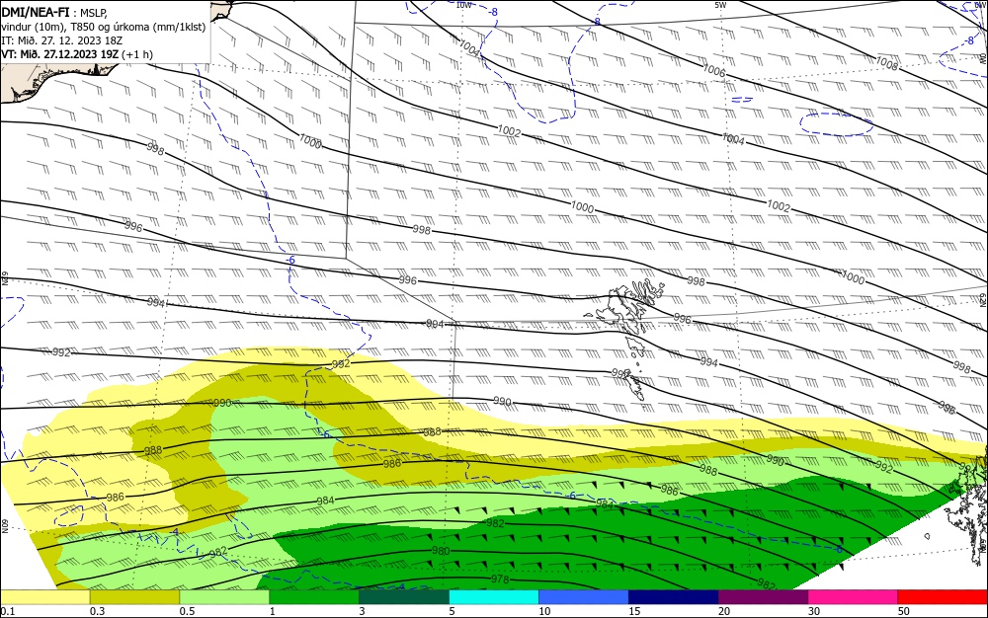Click the legend value "15"
The image size is (988, 618).
point(634,611)
